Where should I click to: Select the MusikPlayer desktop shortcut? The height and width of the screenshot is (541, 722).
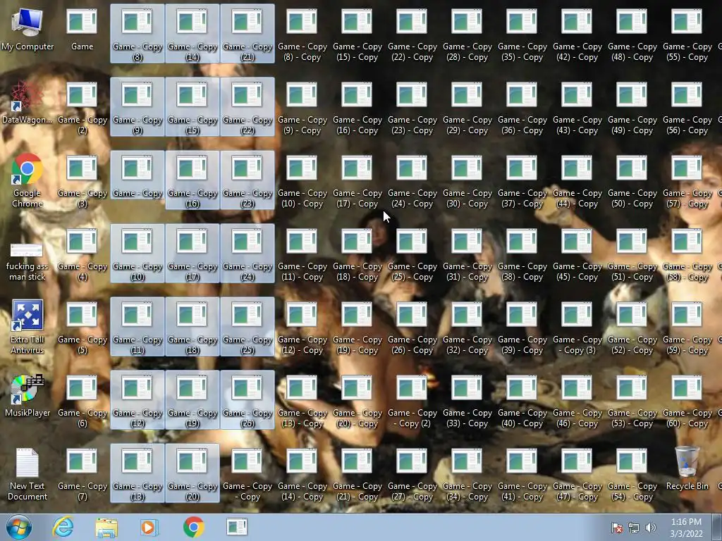(27, 396)
